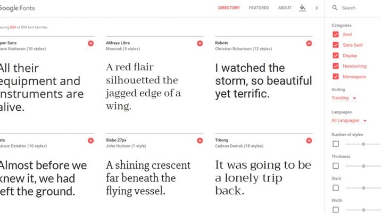Screen dimensions: 382x214
Task: Enable the Number of styles checkbox
Action: pos(336,144)
